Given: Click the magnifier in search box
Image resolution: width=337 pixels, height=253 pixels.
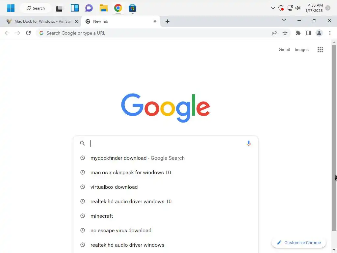Looking at the screenshot, I should [x=82, y=143].
